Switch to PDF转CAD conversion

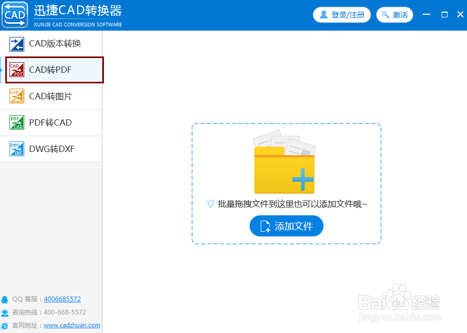51,123
